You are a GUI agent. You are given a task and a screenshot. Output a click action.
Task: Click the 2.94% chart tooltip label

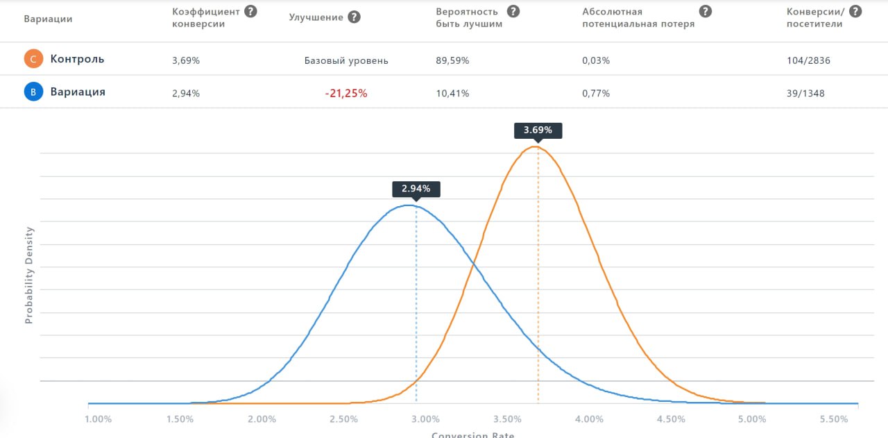click(x=416, y=188)
